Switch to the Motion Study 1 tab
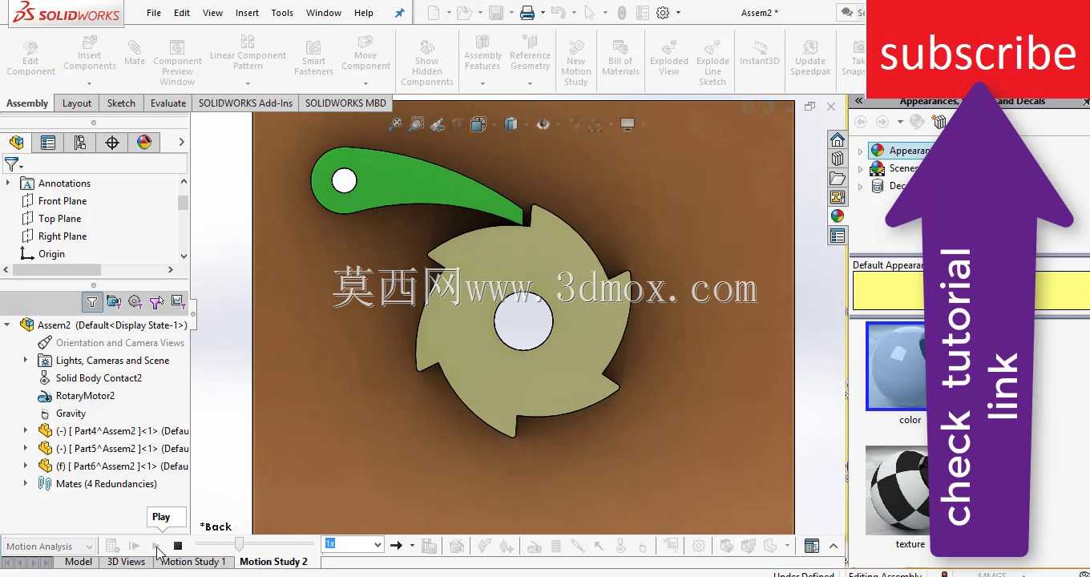The width and height of the screenshot is (1090, 577). [x=193, y=562]
